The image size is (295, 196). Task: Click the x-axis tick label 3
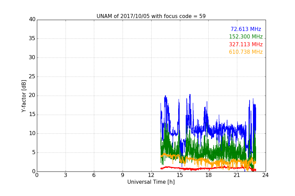pos(66,175)
